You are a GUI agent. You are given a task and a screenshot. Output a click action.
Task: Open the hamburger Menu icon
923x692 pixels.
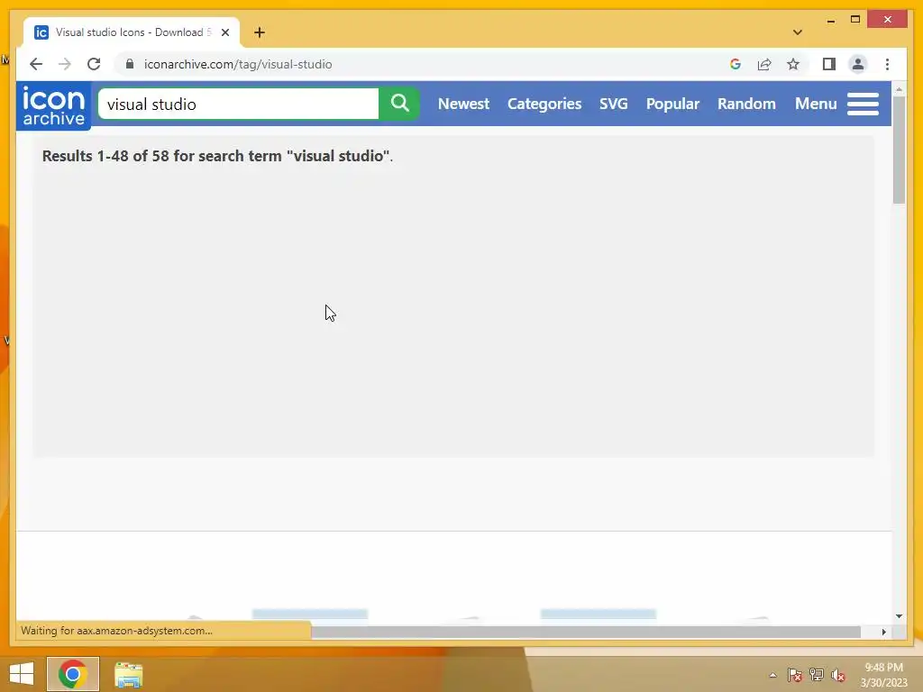click(863, 105)
